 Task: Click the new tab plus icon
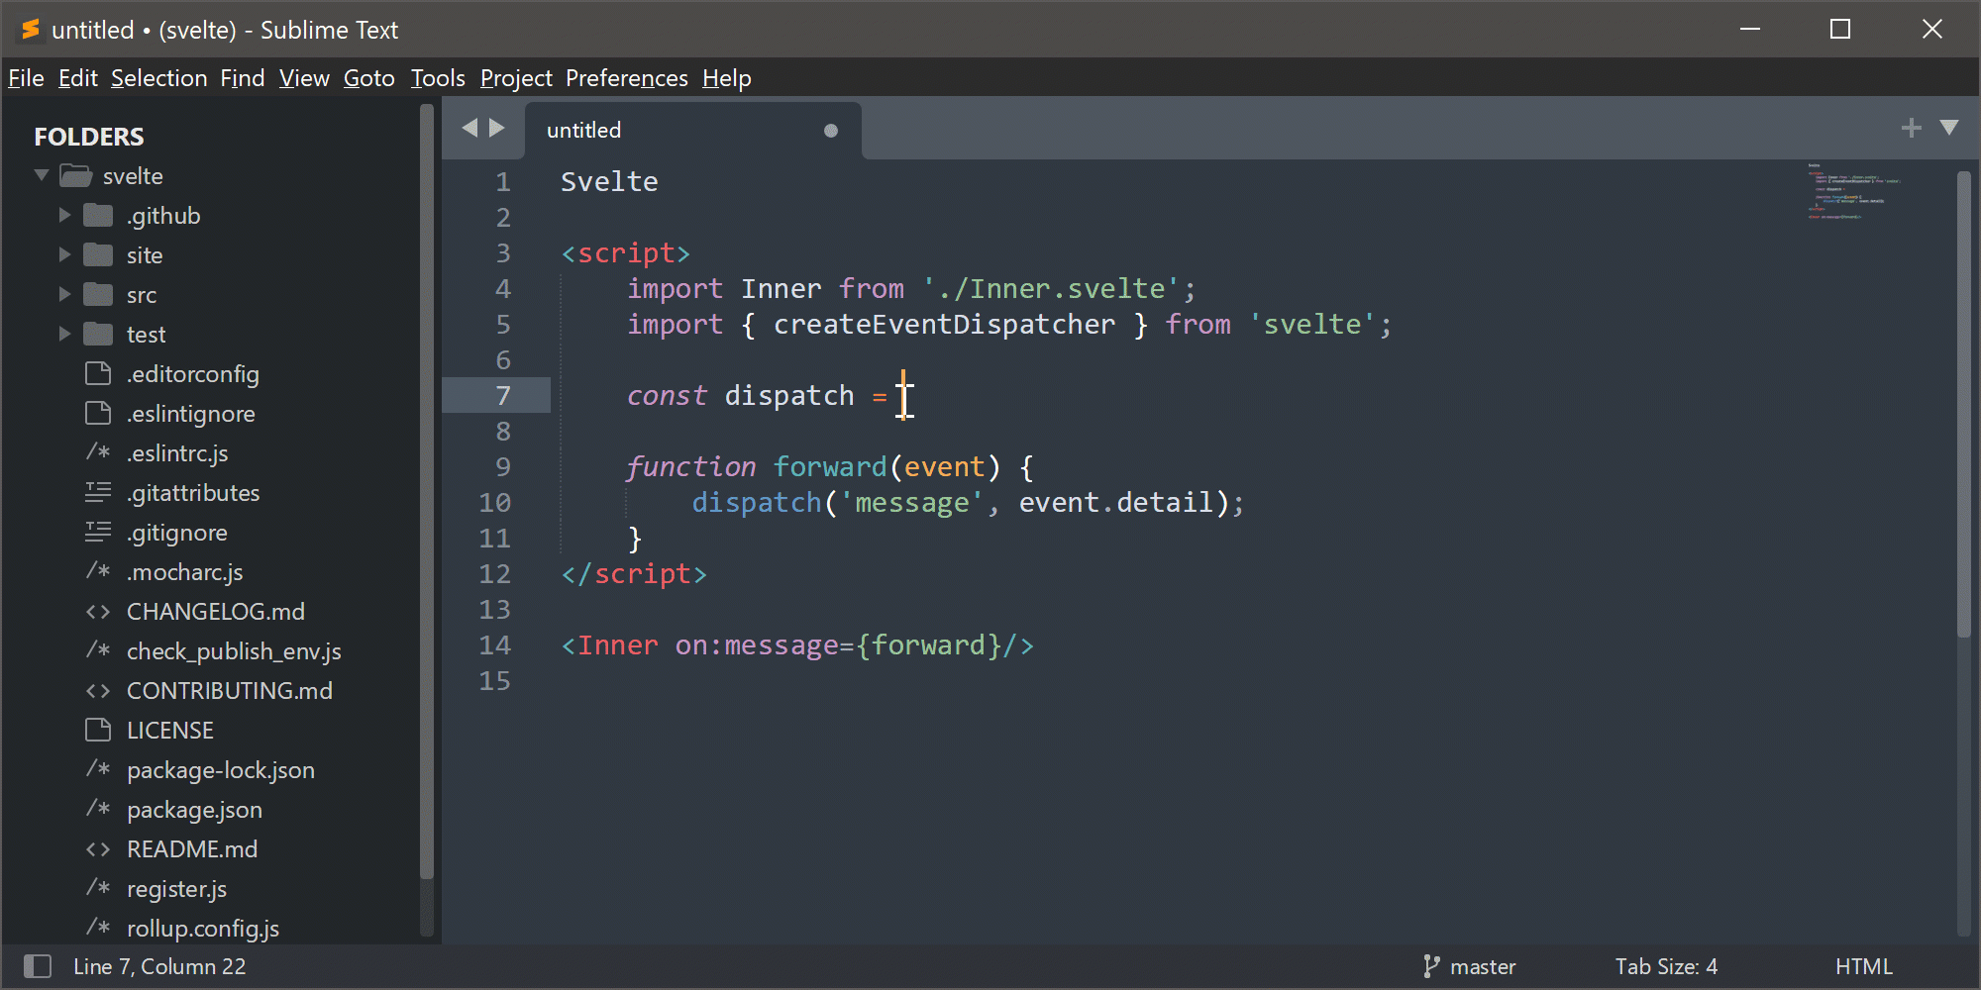[1911, 128]
